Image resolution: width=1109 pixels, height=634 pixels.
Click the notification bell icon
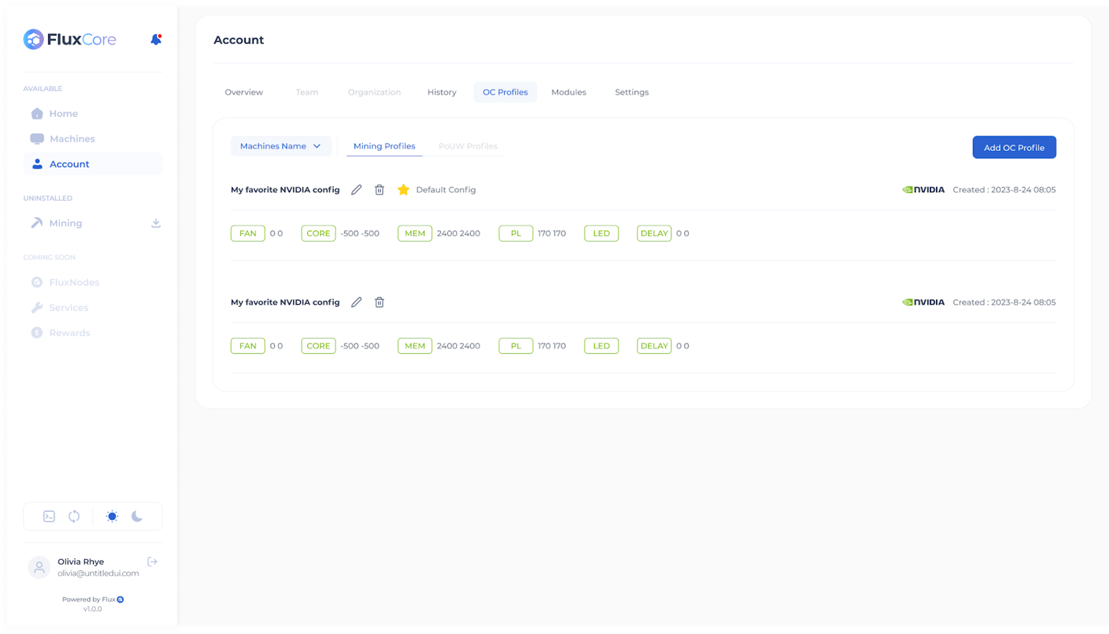(x=156, y=39)
